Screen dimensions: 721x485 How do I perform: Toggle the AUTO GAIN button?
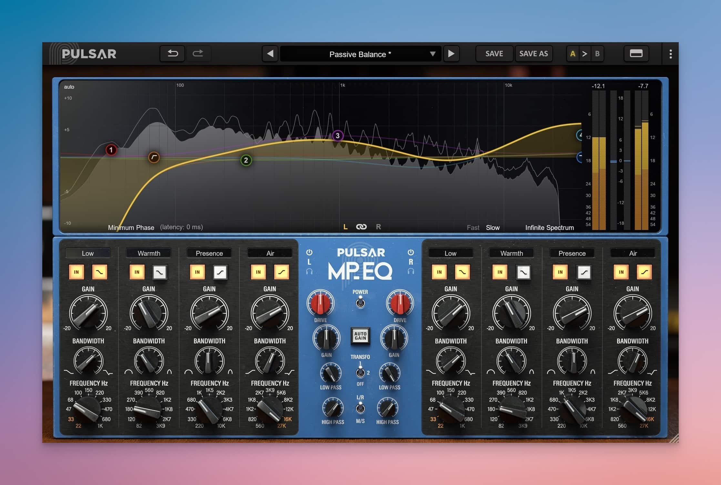click(x=360, y=336)
